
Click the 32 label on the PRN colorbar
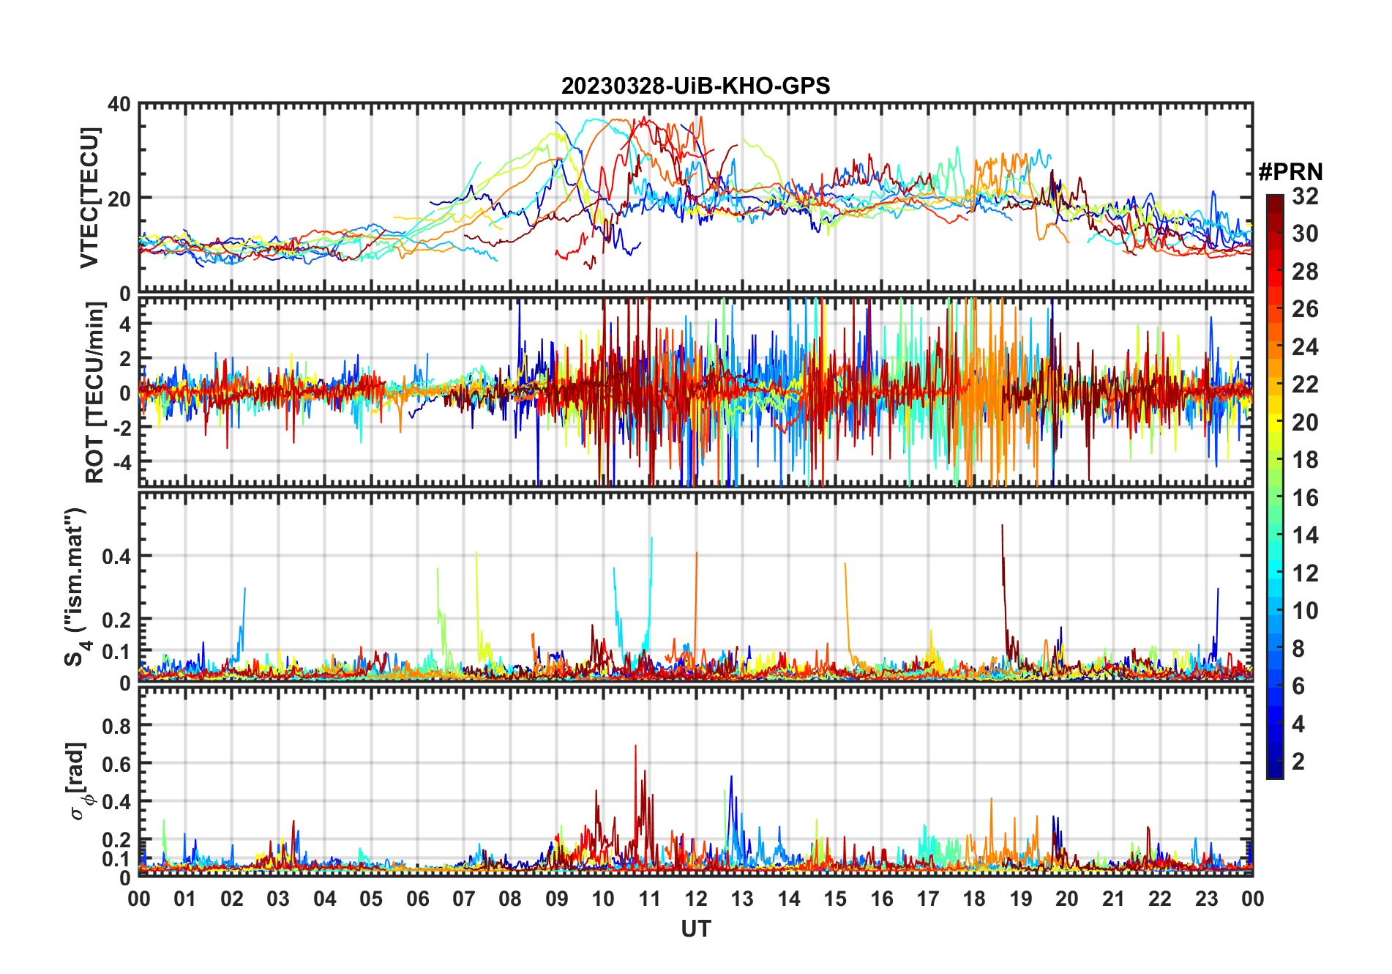click(1305, 196)
